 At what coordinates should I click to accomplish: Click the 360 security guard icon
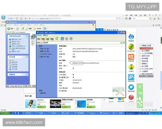click(131, 47)
